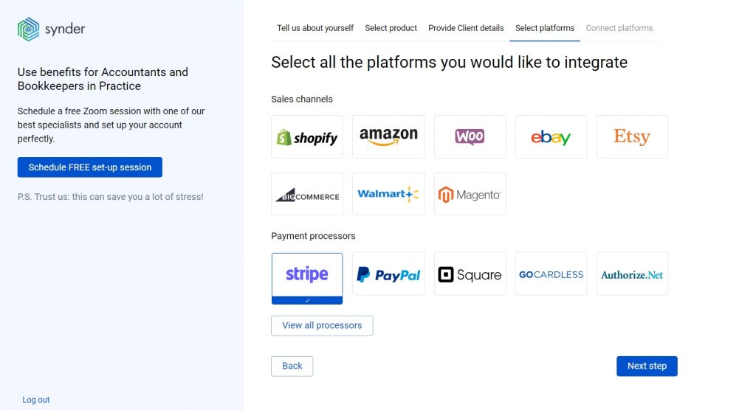The image size is (756, 410).
Task: Choose the Amazon platform tile
Action: pyautogui.click(x=388, y=137)
